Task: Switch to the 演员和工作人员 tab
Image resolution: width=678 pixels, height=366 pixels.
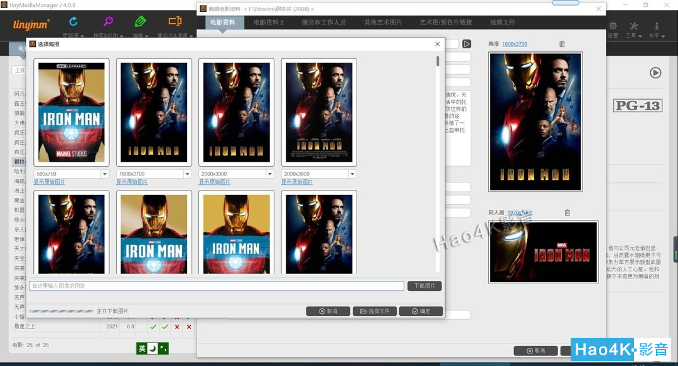Action: 324,22
